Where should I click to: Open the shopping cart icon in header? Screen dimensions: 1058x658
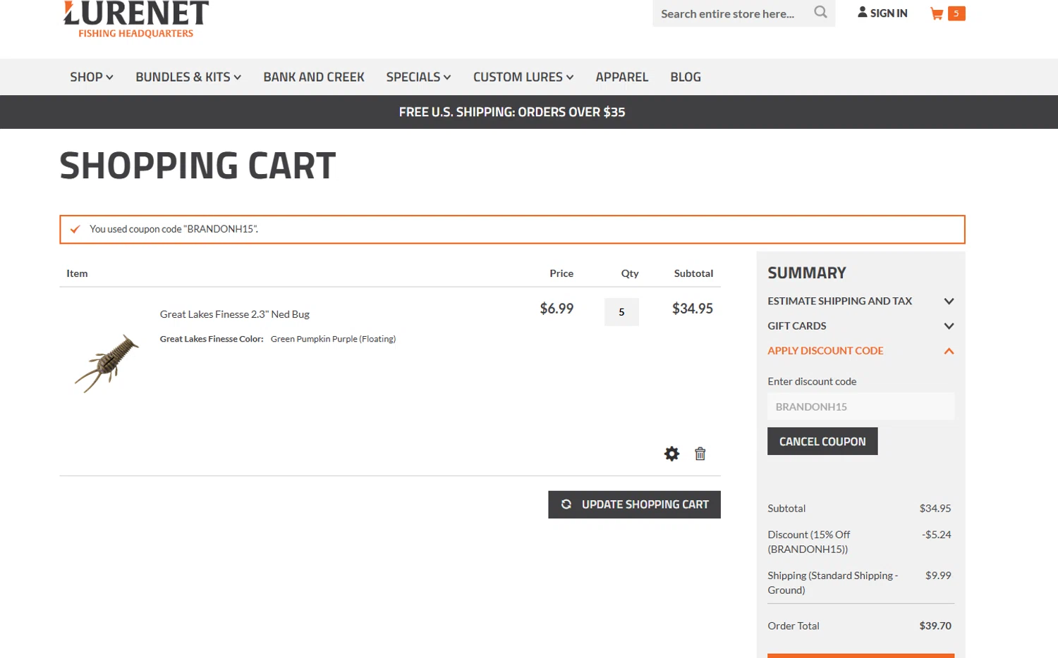(x=937, y=13)
